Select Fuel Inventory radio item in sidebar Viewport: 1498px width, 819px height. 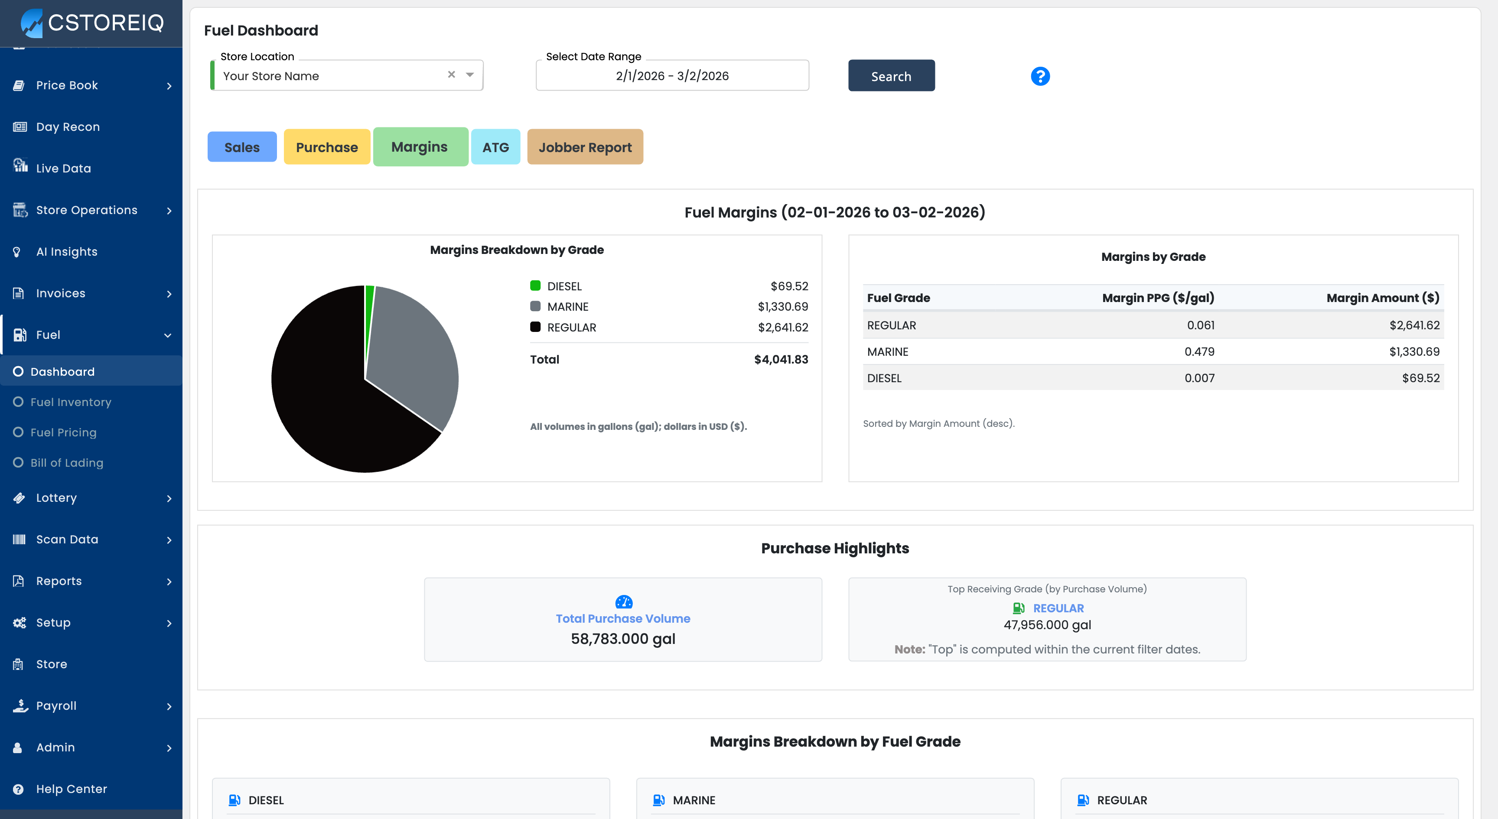70,402
